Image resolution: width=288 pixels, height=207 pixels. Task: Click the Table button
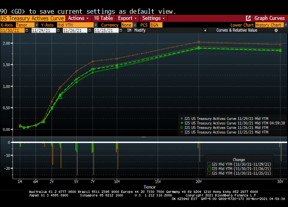coord(104,18)
